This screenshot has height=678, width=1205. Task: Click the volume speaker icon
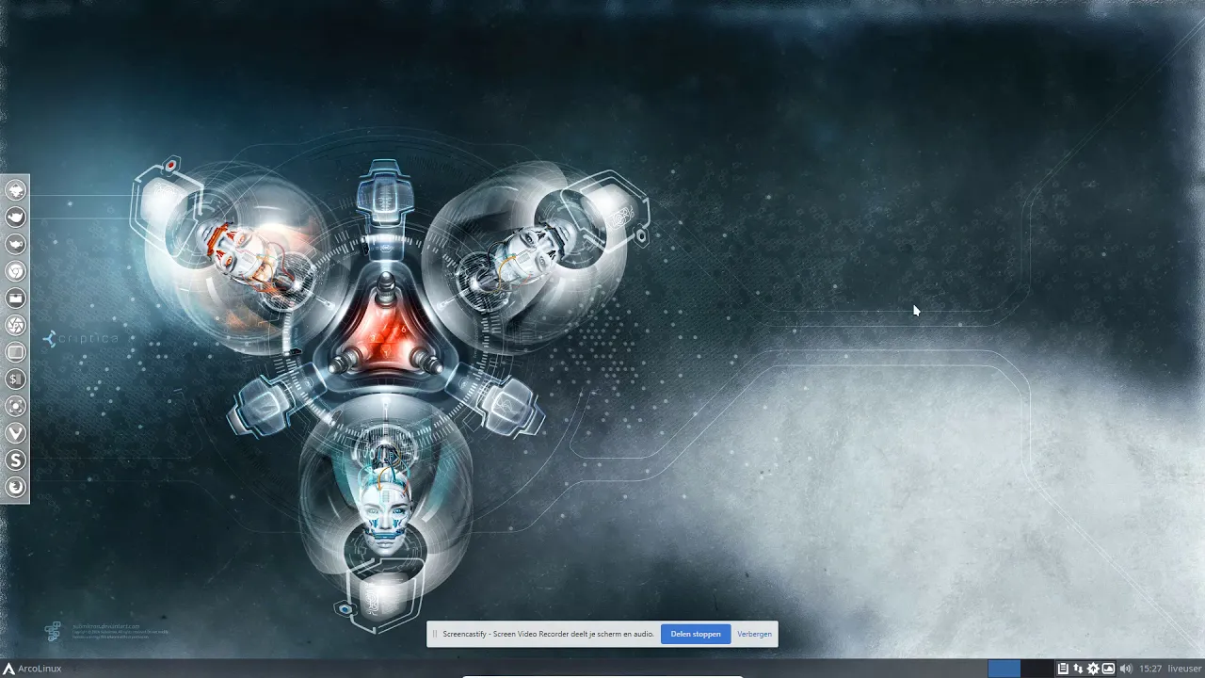[x=1126, y=669]
